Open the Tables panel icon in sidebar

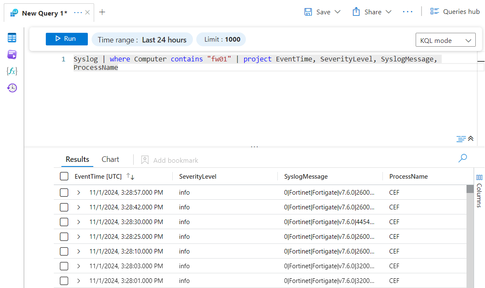(x=12, y=38)
